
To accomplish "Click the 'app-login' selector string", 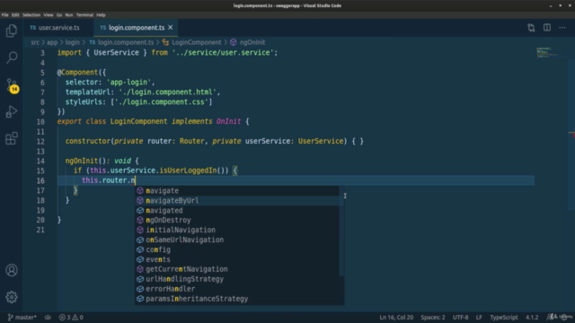I will [x=130, y=83].
